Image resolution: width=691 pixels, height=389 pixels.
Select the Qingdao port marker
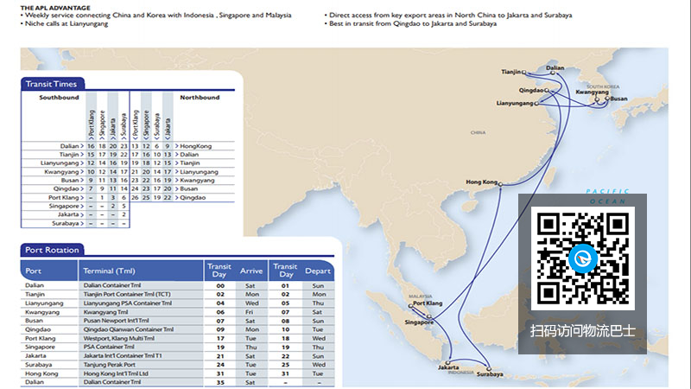(548, 90)
